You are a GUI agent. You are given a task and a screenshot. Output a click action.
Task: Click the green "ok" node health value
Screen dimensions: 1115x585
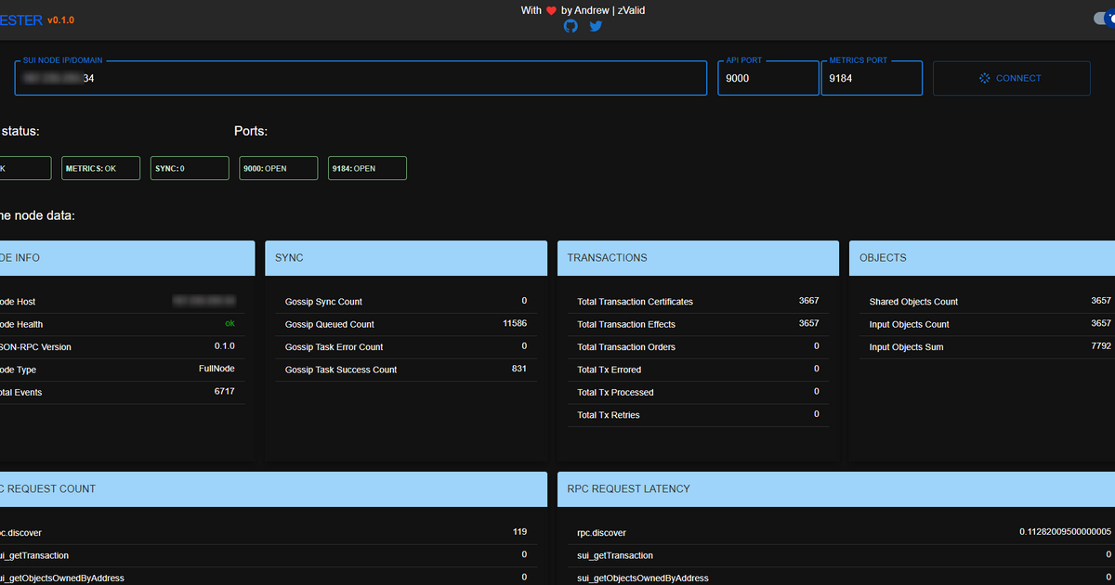coord(230,323)
